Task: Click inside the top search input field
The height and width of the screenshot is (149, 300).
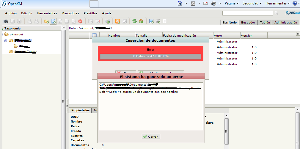Action: point(248,13)
